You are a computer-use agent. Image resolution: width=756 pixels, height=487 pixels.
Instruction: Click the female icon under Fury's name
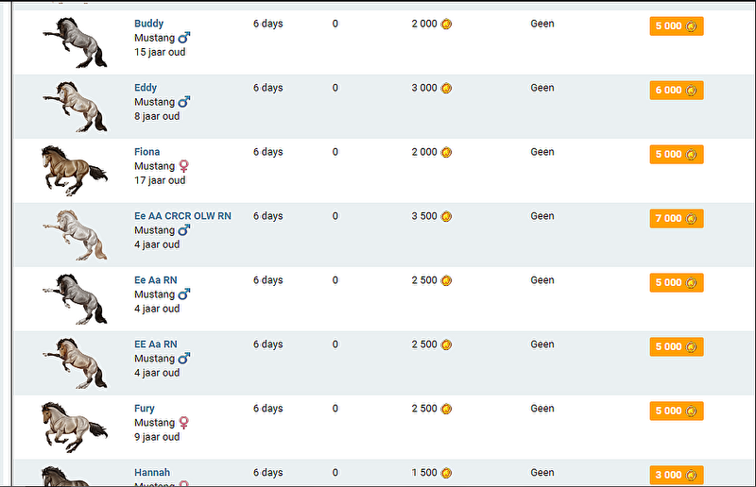[x=184, y=423]
